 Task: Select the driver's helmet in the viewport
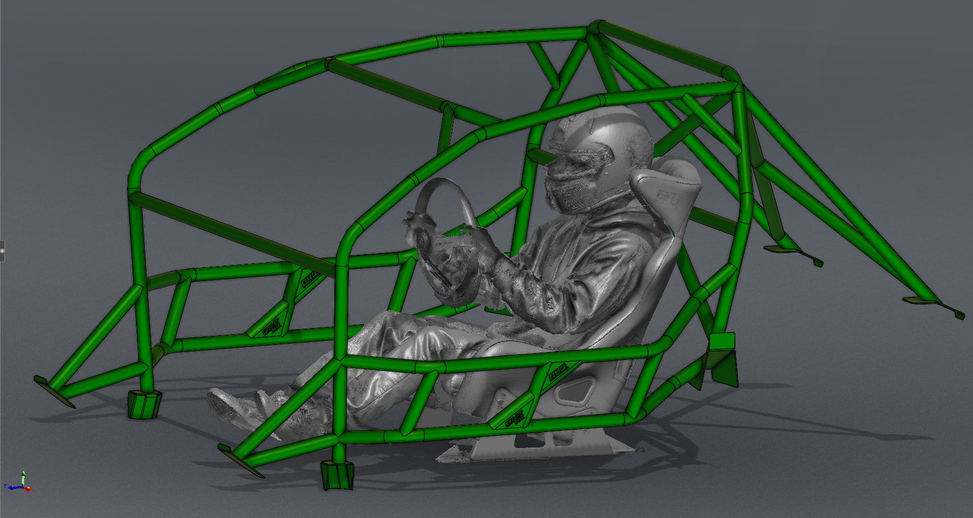click(x=599, y=159)
